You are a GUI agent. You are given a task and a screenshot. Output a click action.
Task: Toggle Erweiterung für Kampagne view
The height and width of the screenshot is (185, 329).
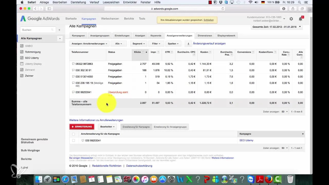click(136, 127)
